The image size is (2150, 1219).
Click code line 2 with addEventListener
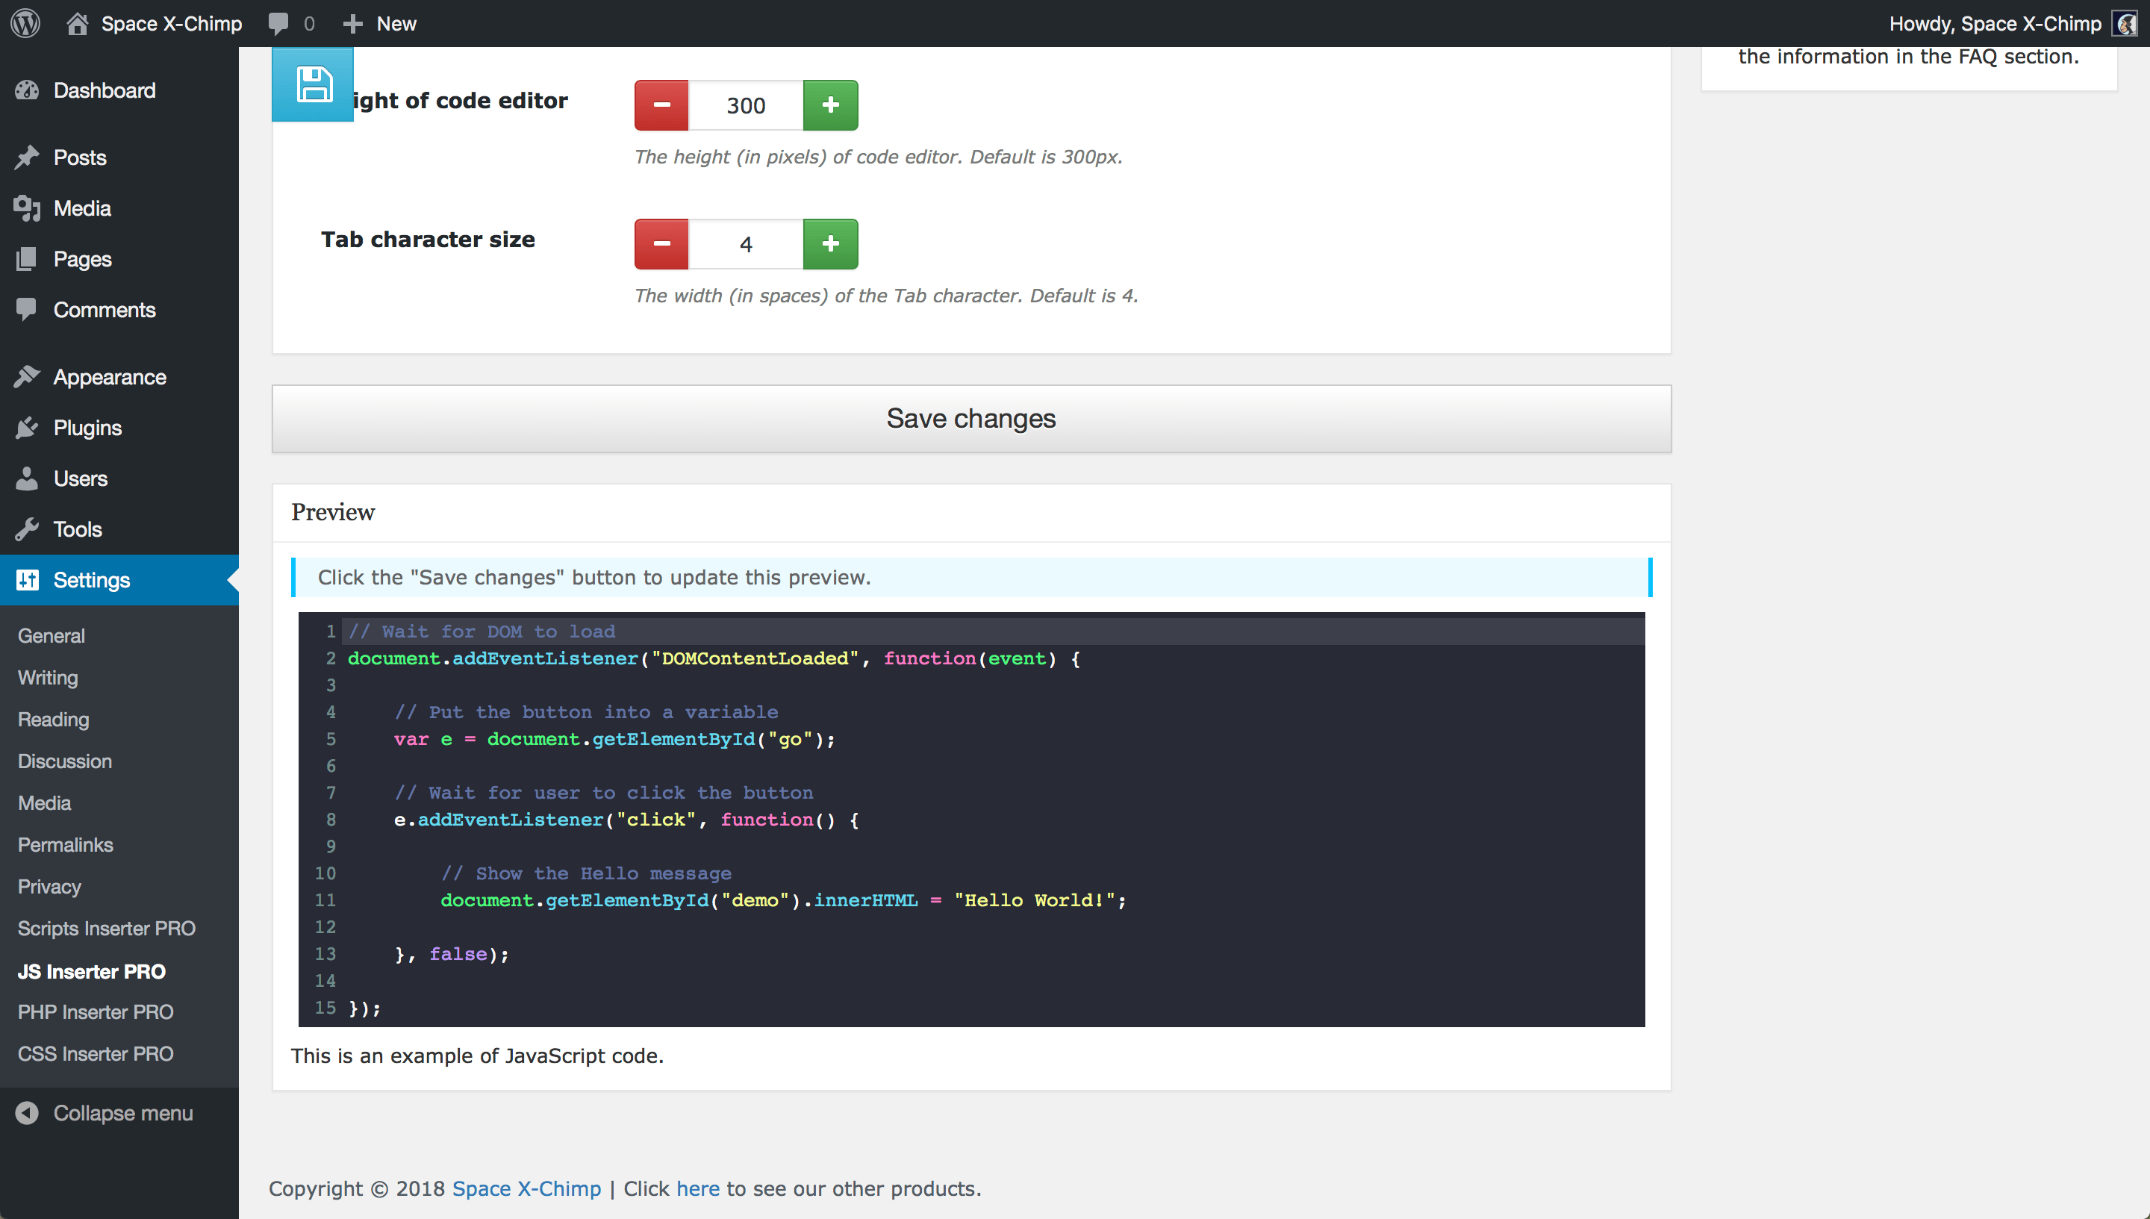714,659
